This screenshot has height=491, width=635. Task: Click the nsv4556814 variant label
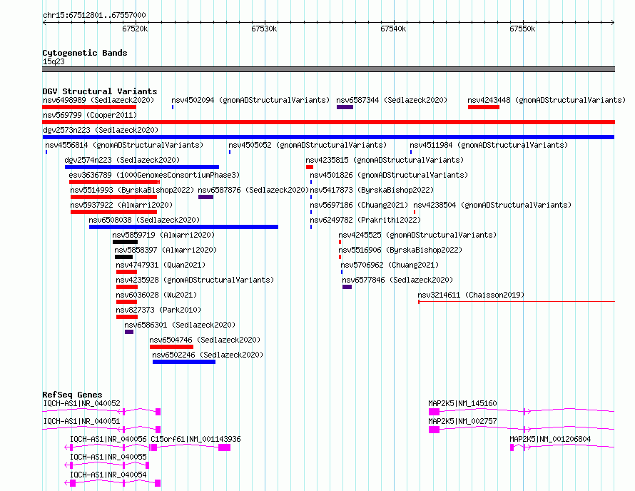click(x=124, y=145)
